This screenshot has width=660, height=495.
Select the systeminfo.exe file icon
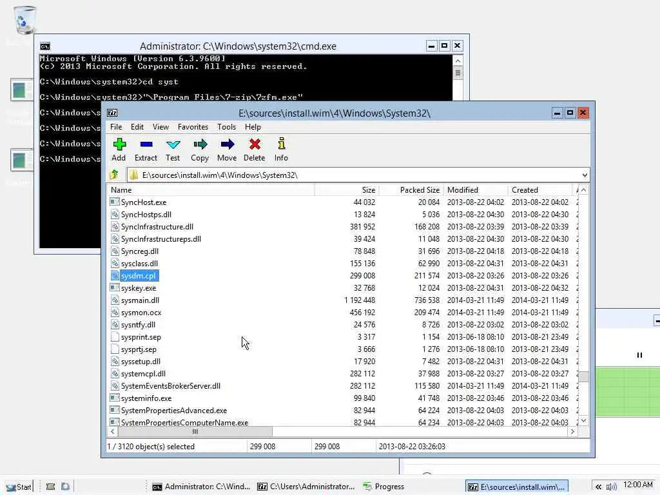pyautogui.click(x=115, y=398)
